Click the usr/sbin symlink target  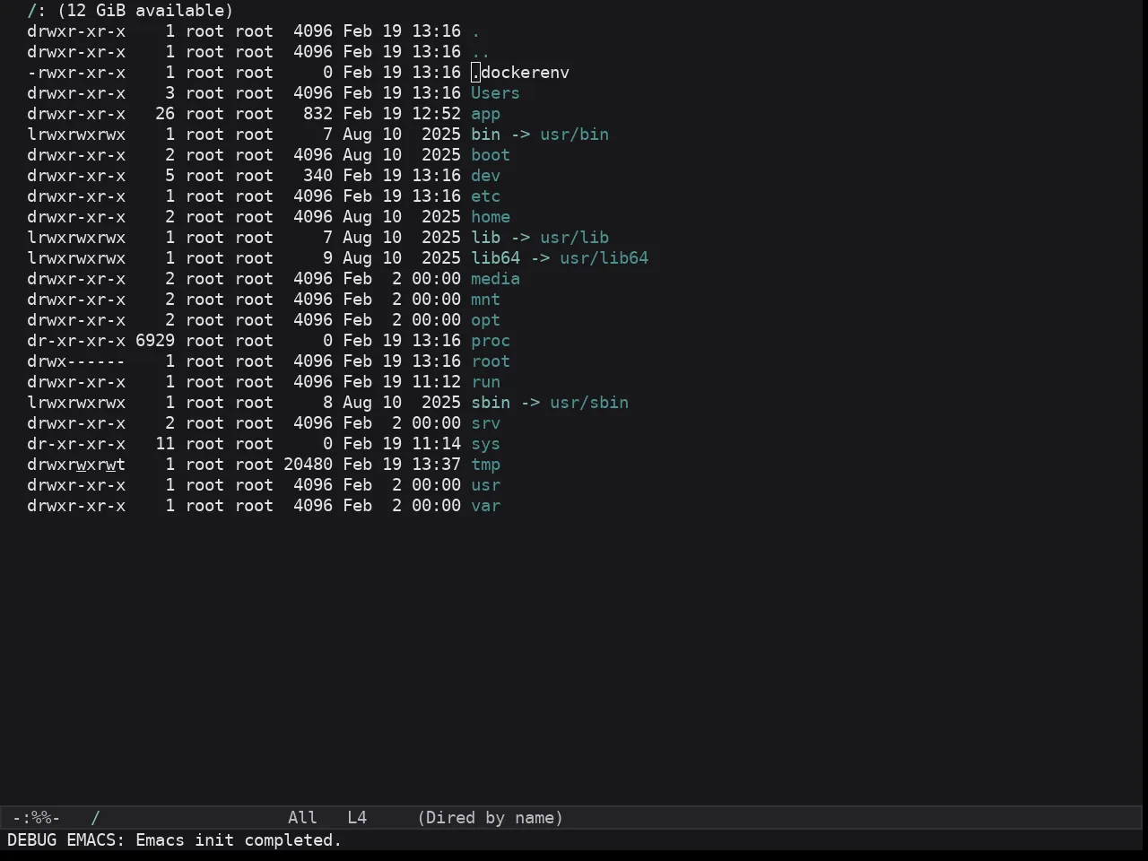click(x=589, y=403)
